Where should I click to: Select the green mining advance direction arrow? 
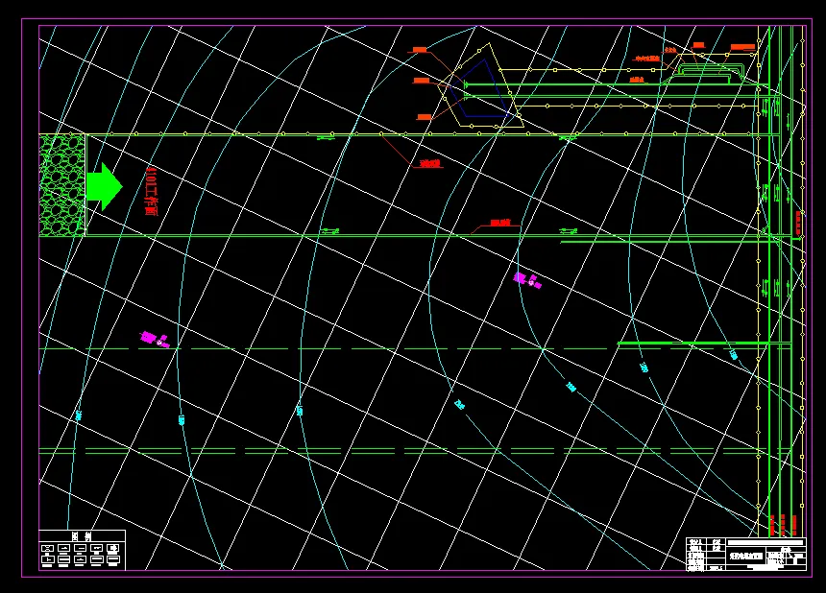pos(105,186)
